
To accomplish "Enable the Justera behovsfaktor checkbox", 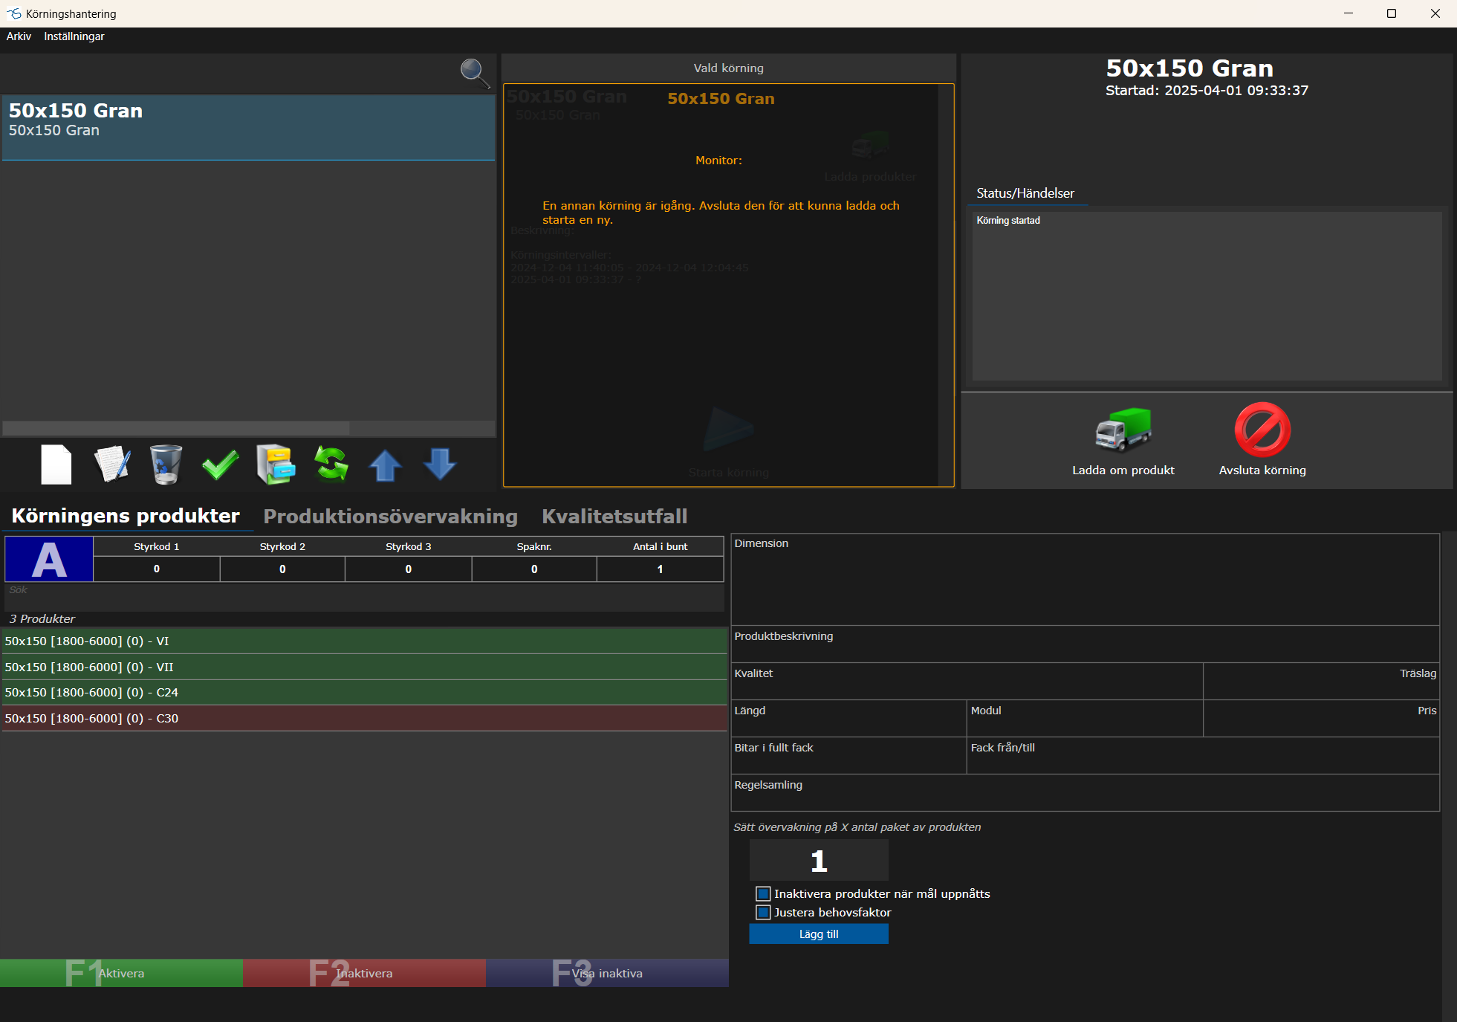I will click(x=763, y=912).
